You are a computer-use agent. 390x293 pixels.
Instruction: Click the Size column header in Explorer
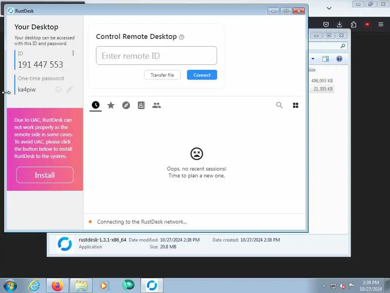(312, 70)
